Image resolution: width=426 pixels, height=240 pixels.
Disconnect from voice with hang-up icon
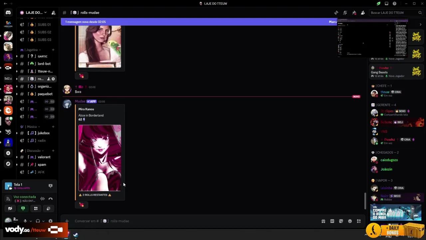coord(51,199)
